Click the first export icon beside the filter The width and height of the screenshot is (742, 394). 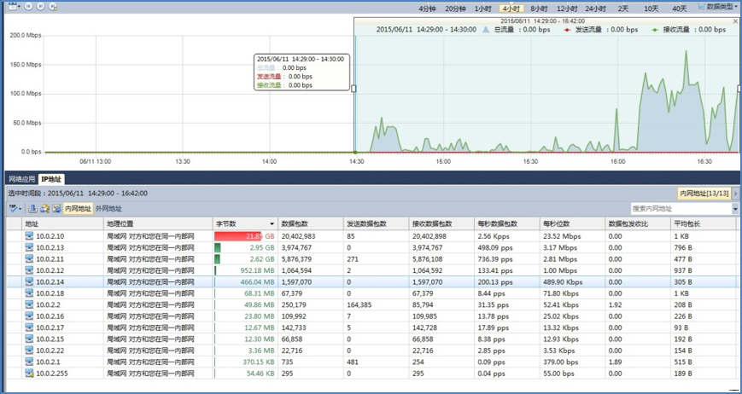coord(32,208)
